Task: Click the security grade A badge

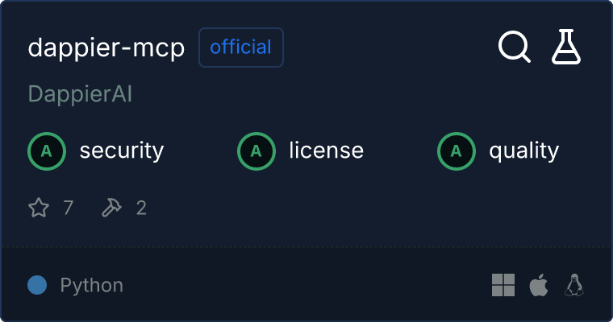Action: pos(47,151)
